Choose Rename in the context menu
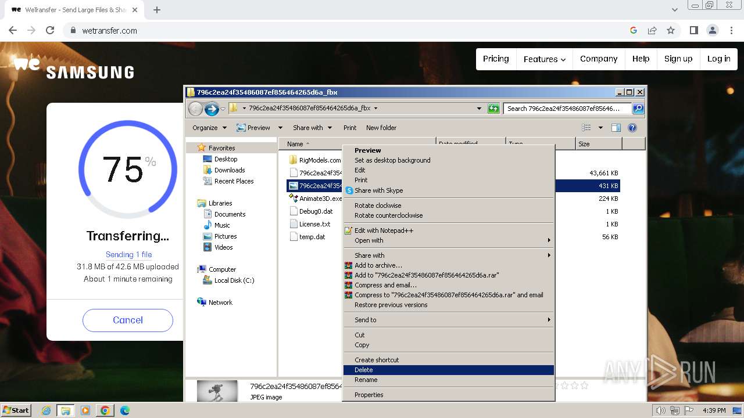The height and width of the screenshot is (418, 744). pyautogui.click(x=449, y=380)
